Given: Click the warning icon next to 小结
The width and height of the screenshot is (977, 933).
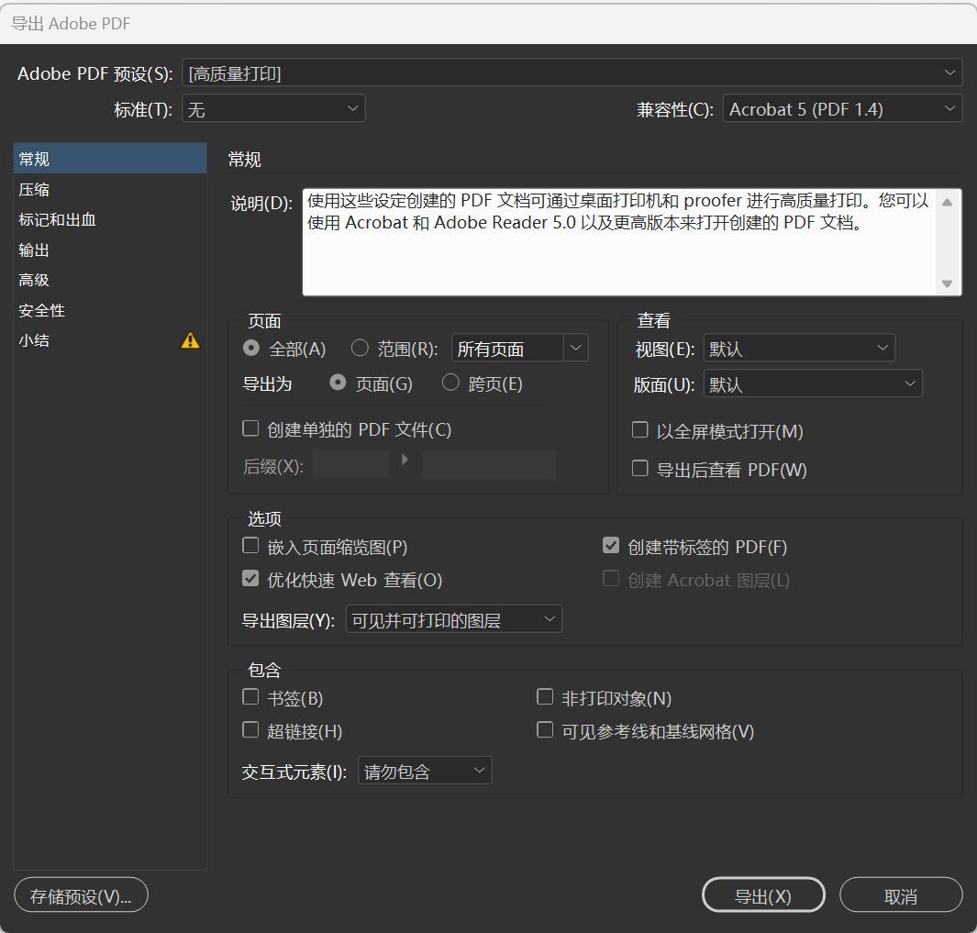Looking at the screenshot, I should pos(190,340).
